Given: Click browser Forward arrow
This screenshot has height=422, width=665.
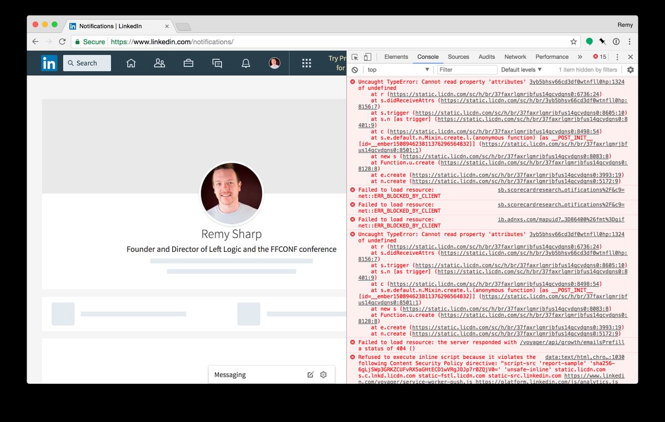Looking at the screenshot, I should [x=49, y=42].
